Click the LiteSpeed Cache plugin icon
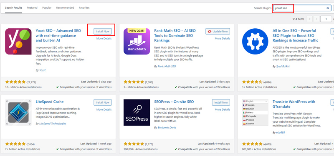The width and height of the screenshot is (334, 156). point(18,112)
